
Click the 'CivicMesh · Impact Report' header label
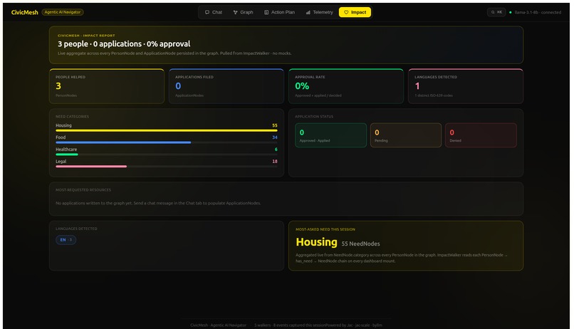coord(86,36)
